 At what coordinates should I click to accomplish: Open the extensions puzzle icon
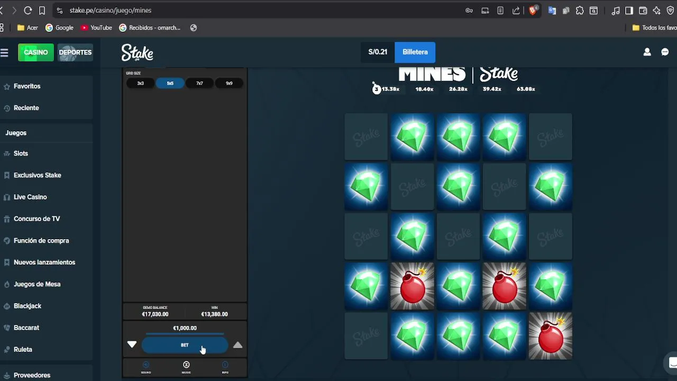(580, 10)
